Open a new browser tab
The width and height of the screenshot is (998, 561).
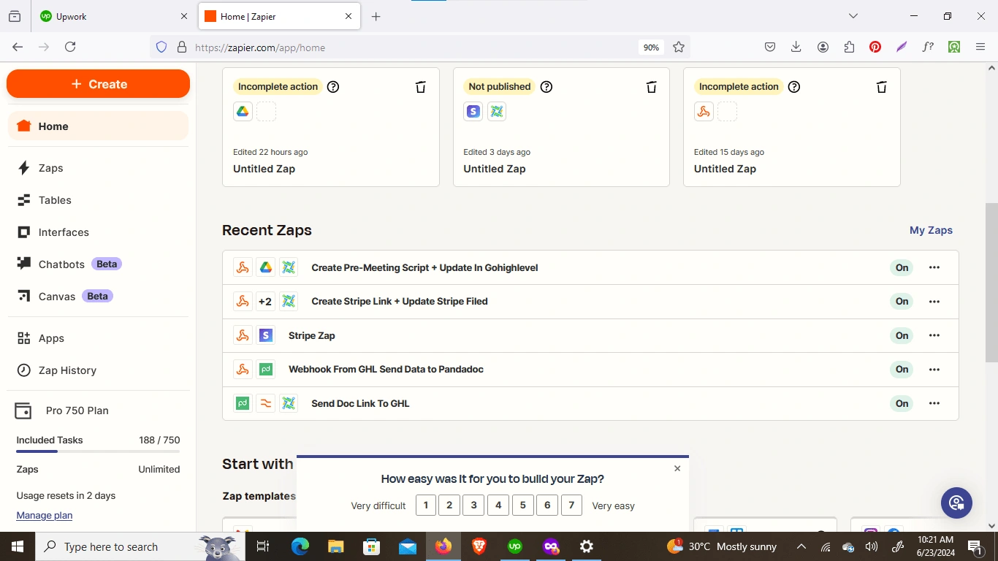click(x=376, y=16)
